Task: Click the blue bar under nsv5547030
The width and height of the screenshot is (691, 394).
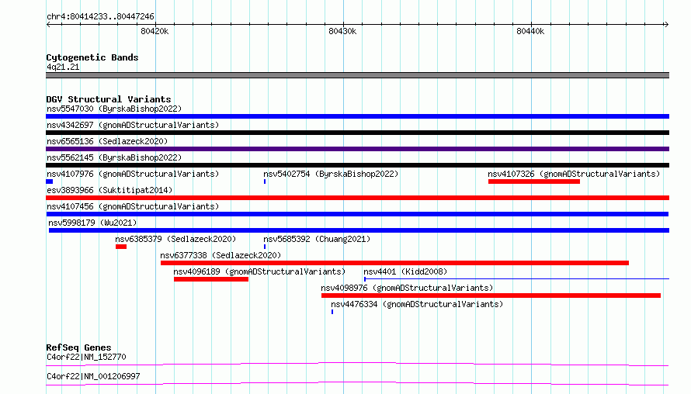Action: click(x=357, y=116)
